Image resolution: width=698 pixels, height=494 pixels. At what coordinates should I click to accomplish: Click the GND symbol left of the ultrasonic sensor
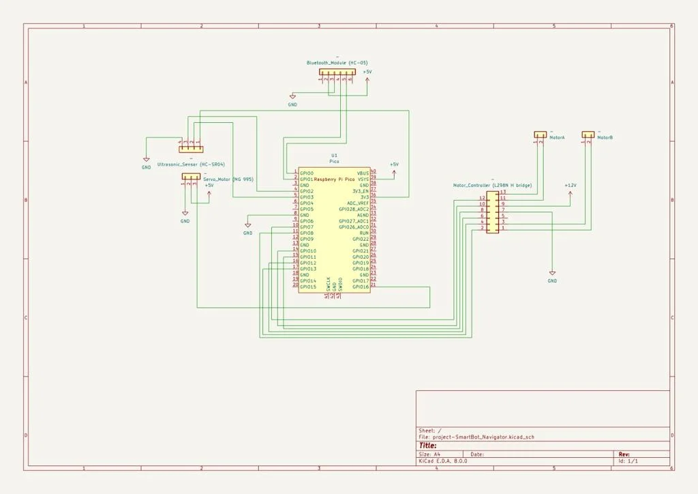(146, 161)
